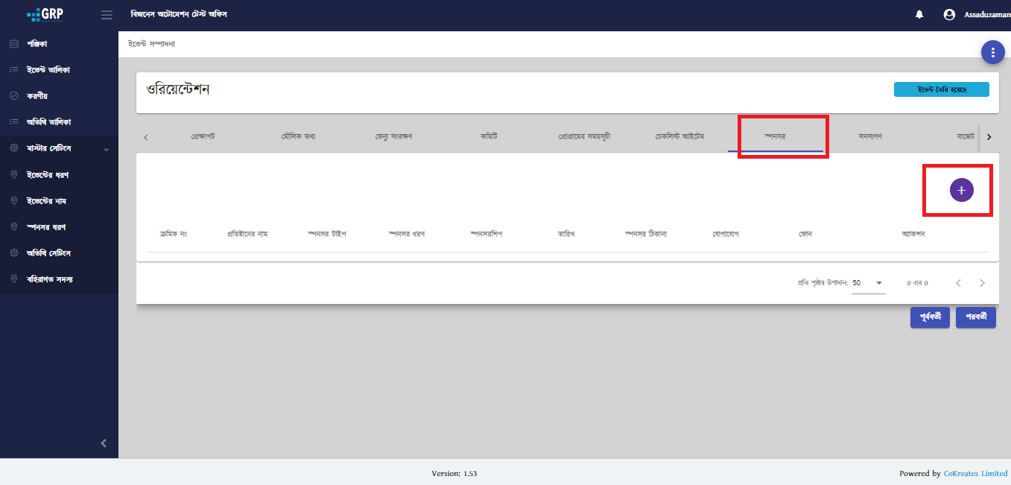Switch to ভেন্যু সংরক্ষণ tab
The height and width of the screenshot is (485, 1011).
393,137
